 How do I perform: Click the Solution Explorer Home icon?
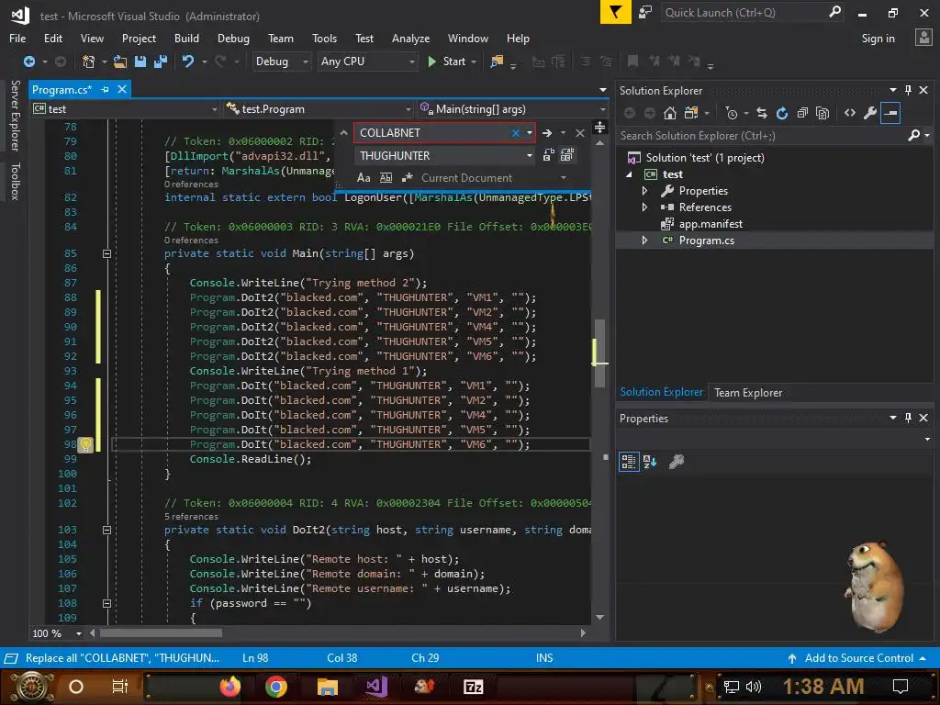[669, 113]
